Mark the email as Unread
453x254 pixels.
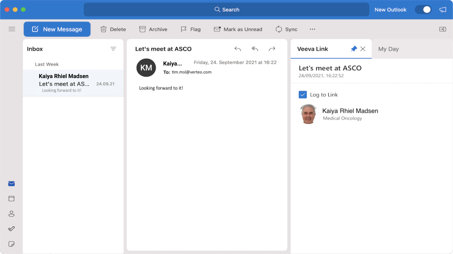point(238,29)
